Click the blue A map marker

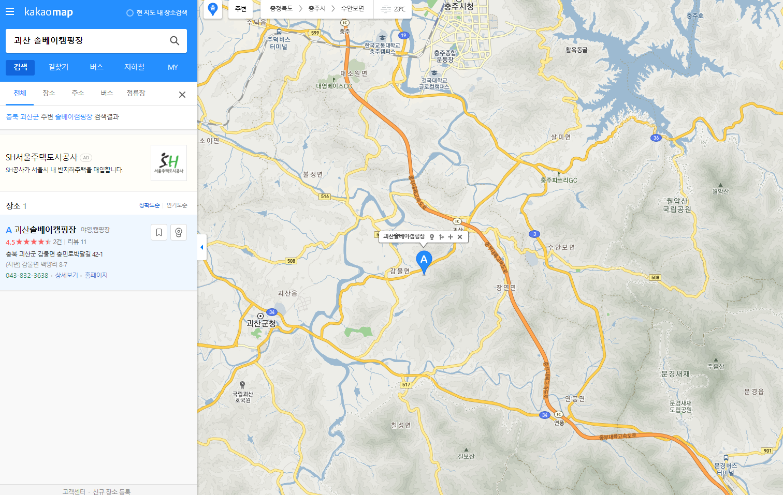424,262
